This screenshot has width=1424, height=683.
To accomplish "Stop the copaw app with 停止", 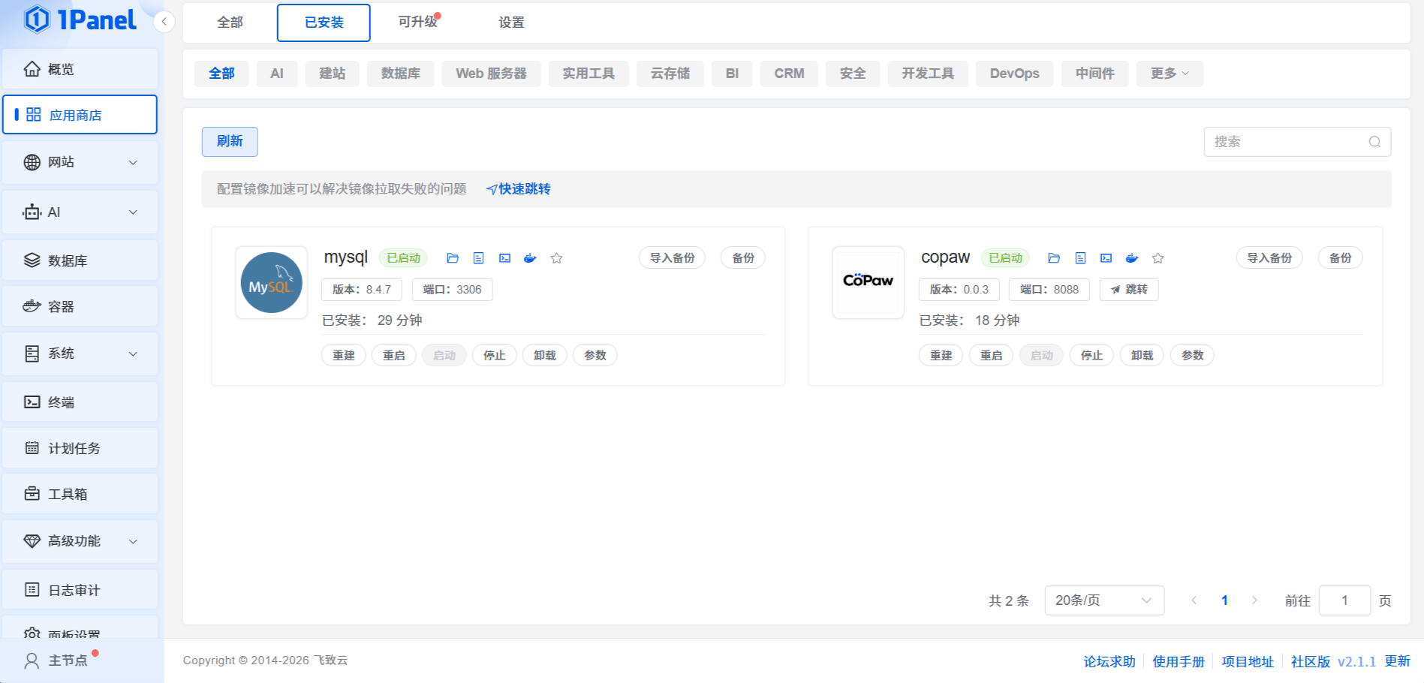I will [x=1091, y=356].
